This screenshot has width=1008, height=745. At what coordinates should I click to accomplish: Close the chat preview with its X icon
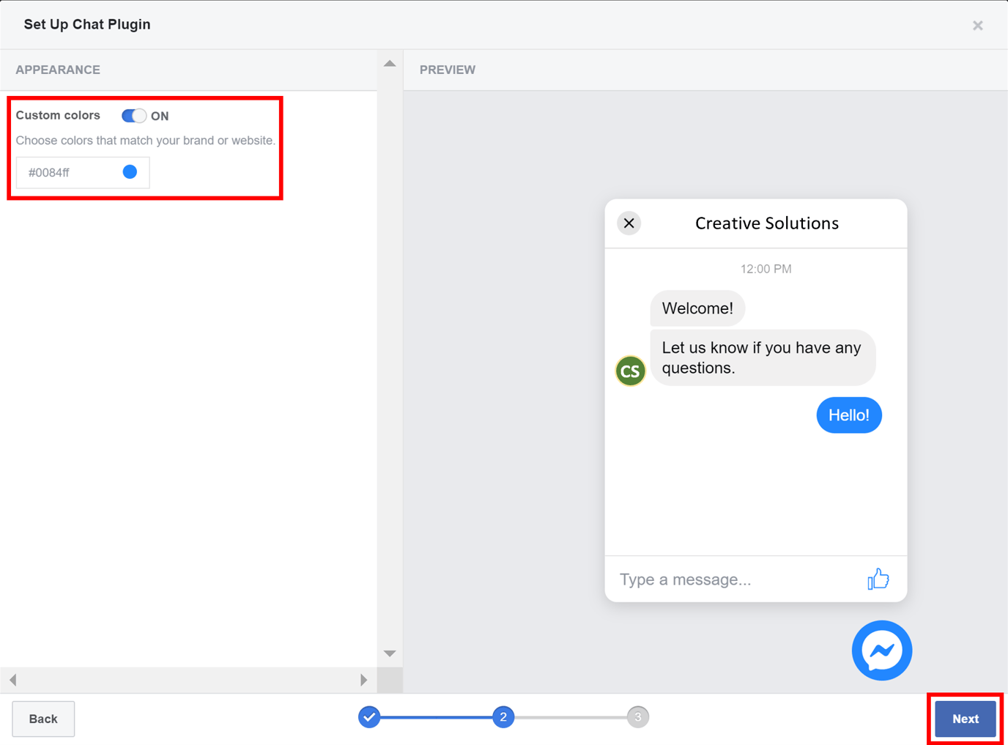click(x=629, y=223)
